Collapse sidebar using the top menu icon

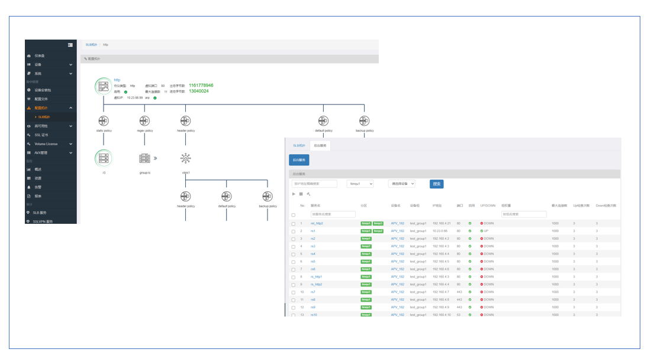coord(70,45)
